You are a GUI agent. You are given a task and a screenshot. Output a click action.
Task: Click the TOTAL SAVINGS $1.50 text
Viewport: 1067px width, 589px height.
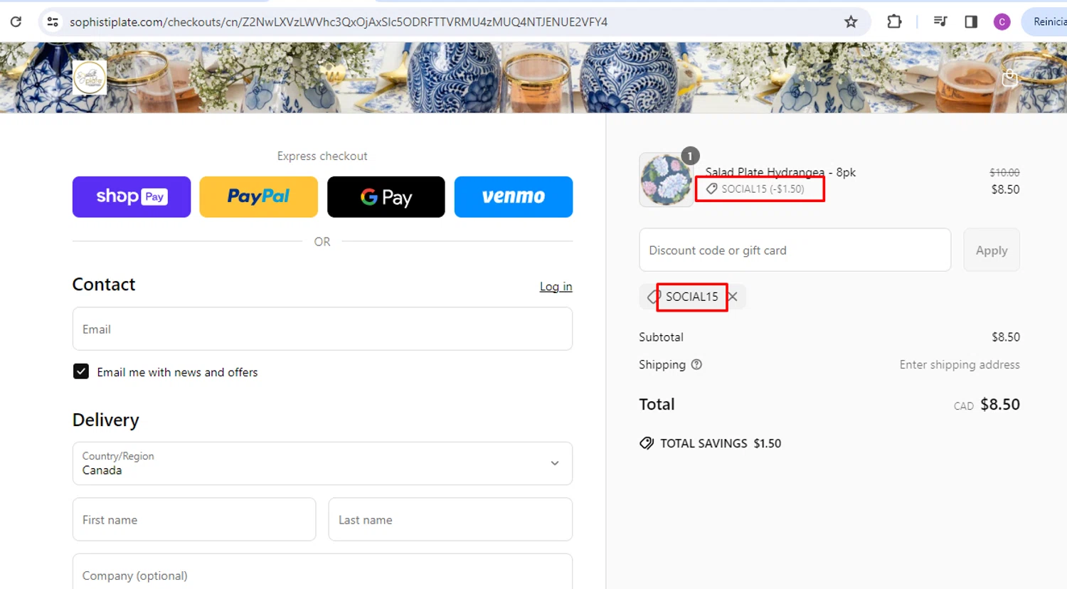721,443
